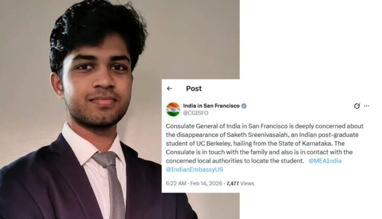
Task: Click the 7,477 Views count
Action: [240, 183]
